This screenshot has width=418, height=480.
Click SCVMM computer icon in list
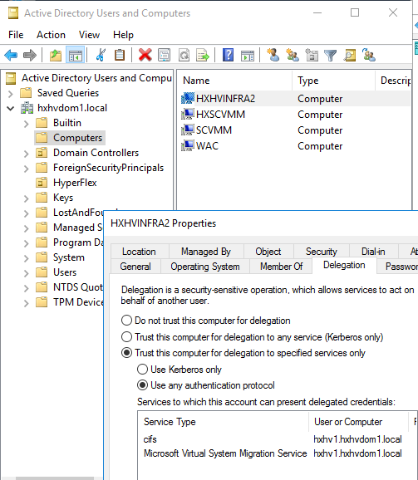click(x=188, y=130)
